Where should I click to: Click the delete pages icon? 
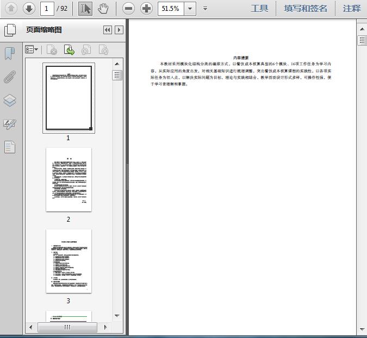click(52, 49)
